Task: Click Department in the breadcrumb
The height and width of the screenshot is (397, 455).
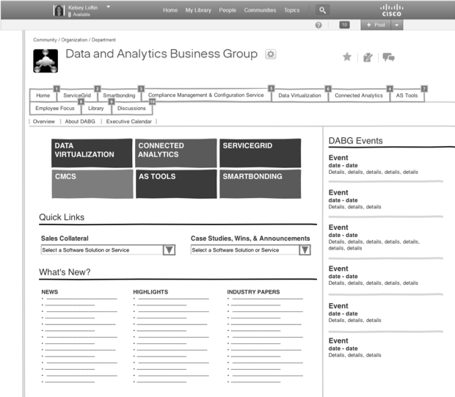Action: [x=103, y=40]
